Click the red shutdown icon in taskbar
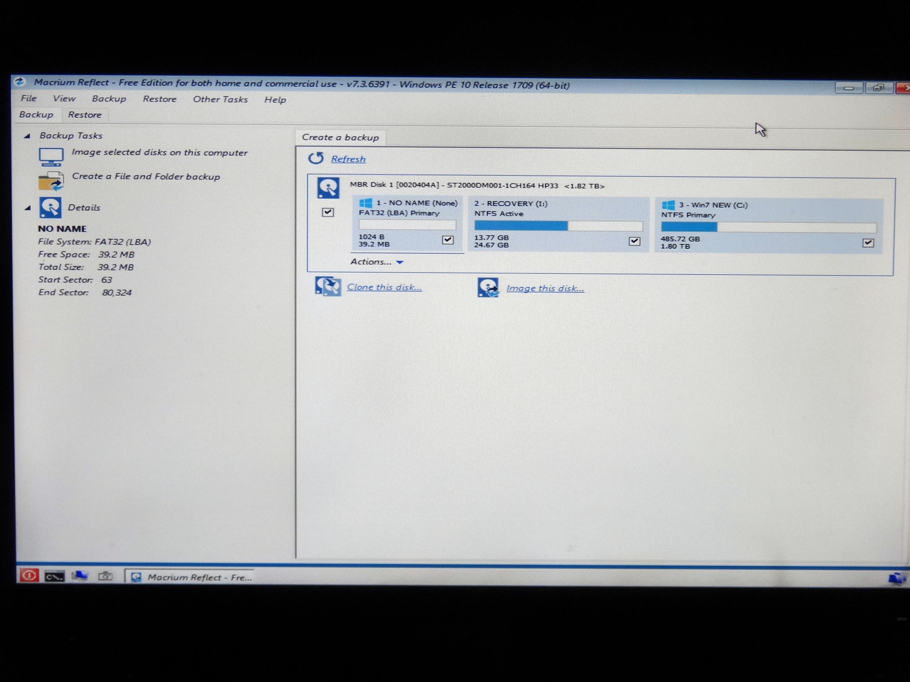This screenshot has width=910, height=682. (29, 575)
